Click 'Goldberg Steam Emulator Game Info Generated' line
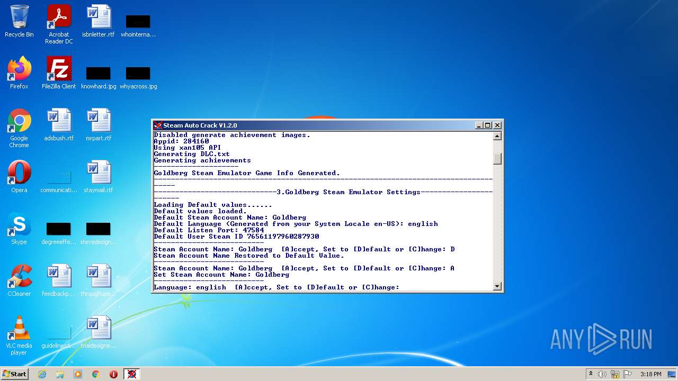 click(x=247, y=173)
